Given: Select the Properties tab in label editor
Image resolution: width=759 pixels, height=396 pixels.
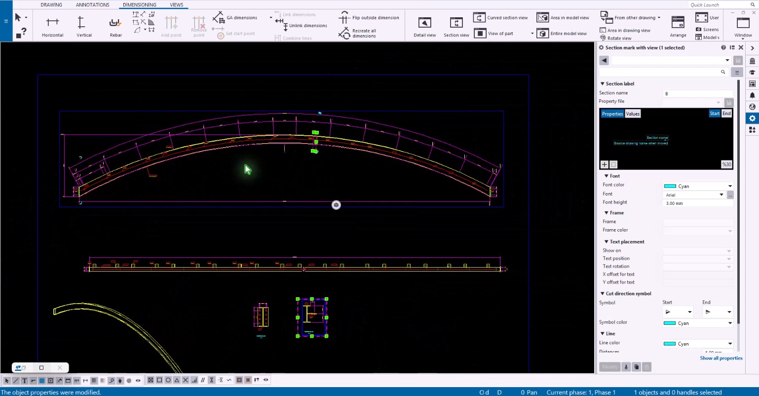Looking at the screenshot, I should pos(612,114).
